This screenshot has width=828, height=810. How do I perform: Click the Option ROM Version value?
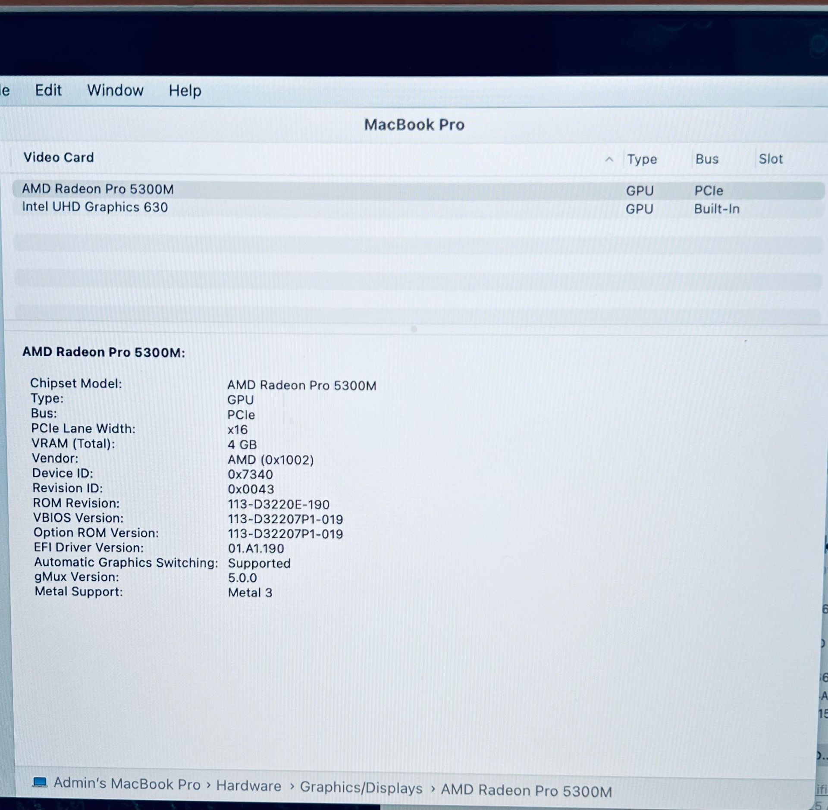[285, 534]
